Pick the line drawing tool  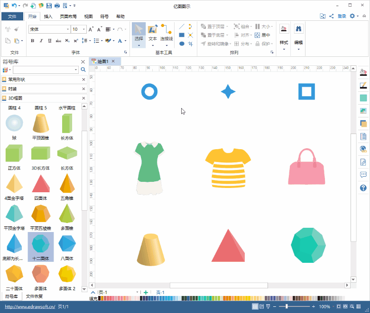click(x=182, y=27)
